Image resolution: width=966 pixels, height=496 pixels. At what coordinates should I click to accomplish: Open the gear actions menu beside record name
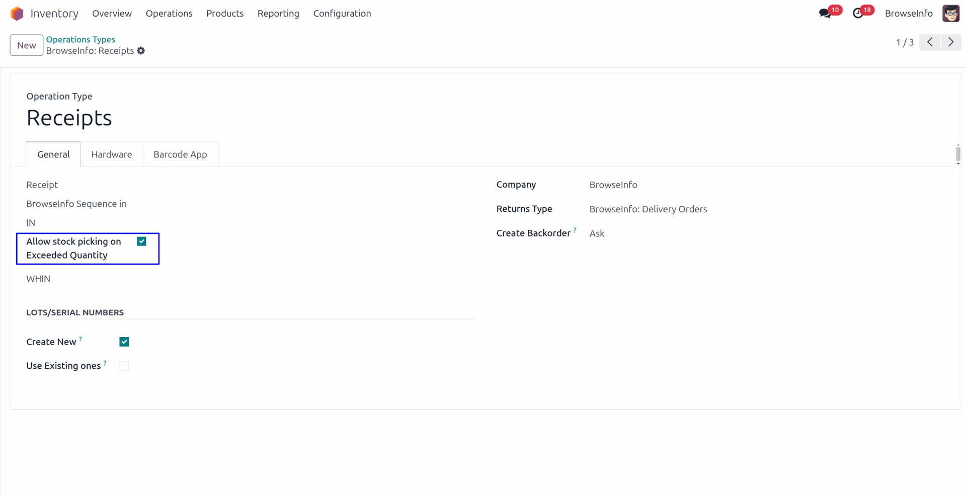(x=141, y=51)
